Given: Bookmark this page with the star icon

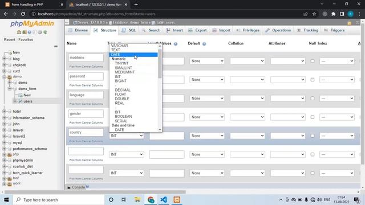Looking at the screenshot, I should [x=314, y=14].
